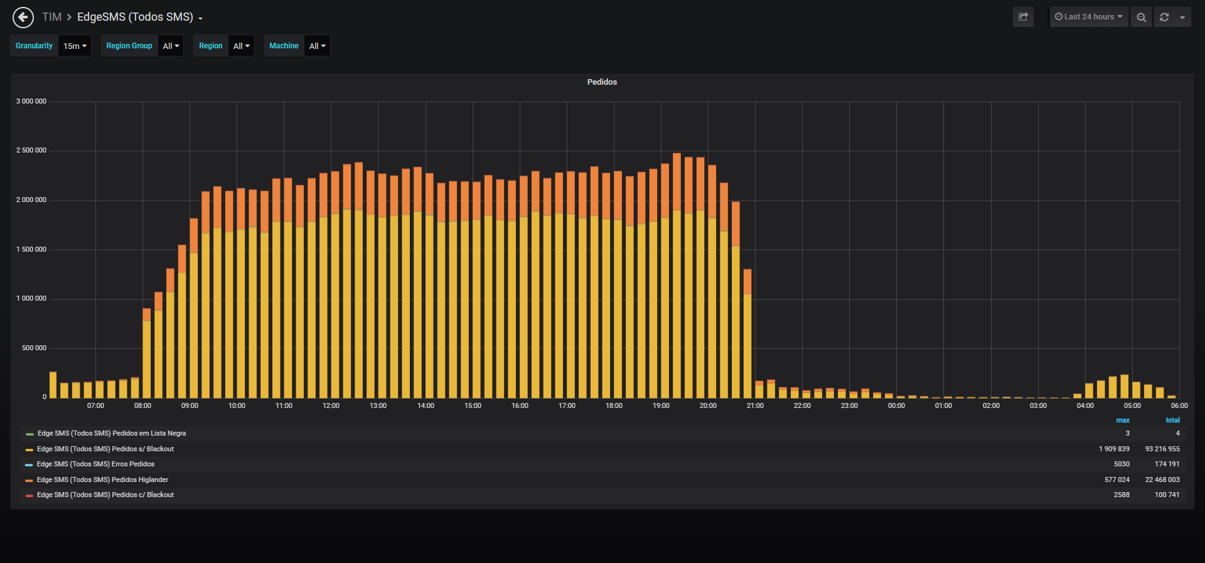The image size is (1205, 563).
Task: Open color picker for Pedidos Higlander
Action: coord(29,480)
